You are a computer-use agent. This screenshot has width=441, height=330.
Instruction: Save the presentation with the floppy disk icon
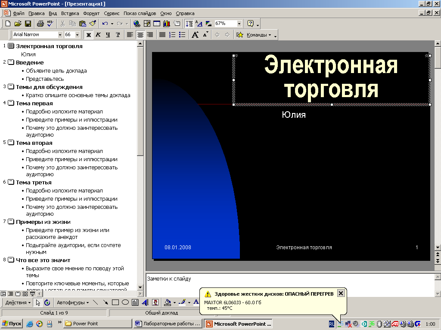28,24
